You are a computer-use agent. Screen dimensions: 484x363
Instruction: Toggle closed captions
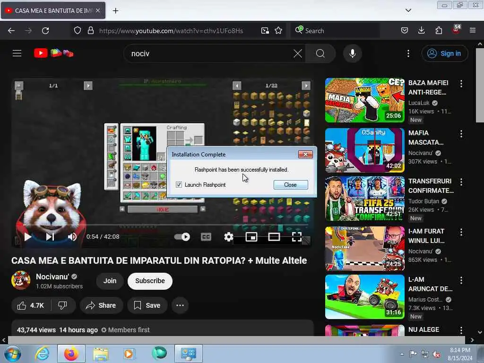pyautogui.click(x=206, y=237)
